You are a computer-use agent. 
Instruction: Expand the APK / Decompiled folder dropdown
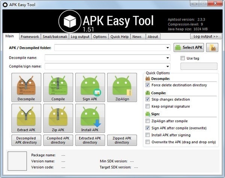[168, 48]
